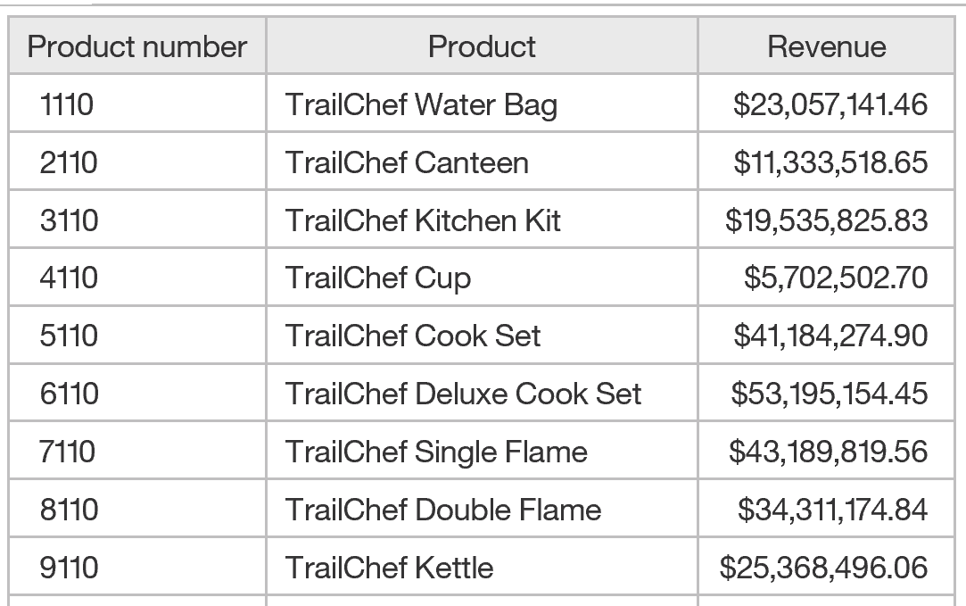Select the Product column header
Viewport: 966px width, 606px height.
tap(482, 46)
